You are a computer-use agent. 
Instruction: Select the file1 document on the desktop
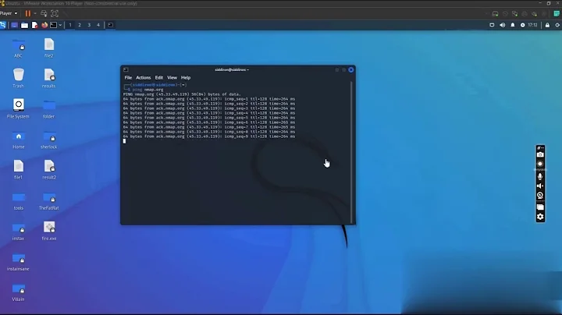coord(18,170)
